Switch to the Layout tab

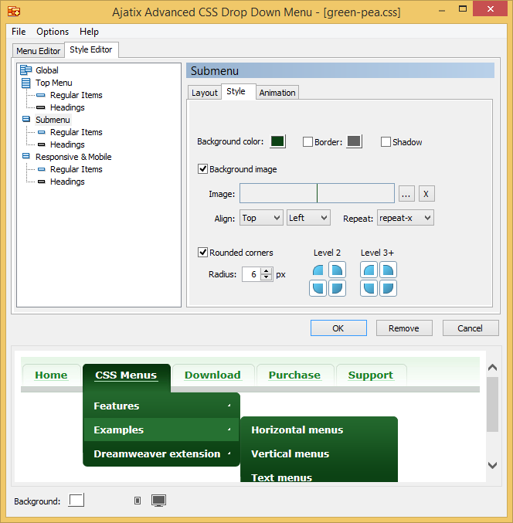click(x=205, y=93)
